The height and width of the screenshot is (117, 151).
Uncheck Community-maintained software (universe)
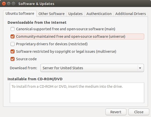(13, 36)
